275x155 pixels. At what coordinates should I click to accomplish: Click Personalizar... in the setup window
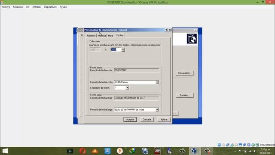point(184,73)
